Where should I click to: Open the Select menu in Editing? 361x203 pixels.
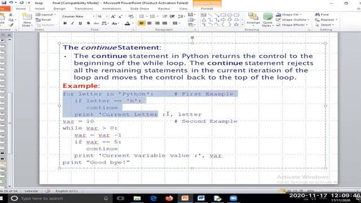pos(325,25)
